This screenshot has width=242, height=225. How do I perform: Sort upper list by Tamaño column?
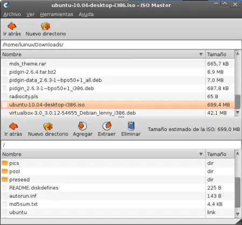point(220,54)
